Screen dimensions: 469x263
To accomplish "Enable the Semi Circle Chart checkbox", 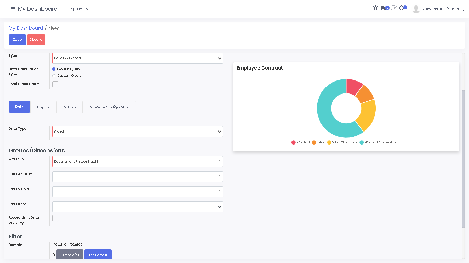I will tap(55, 84).
